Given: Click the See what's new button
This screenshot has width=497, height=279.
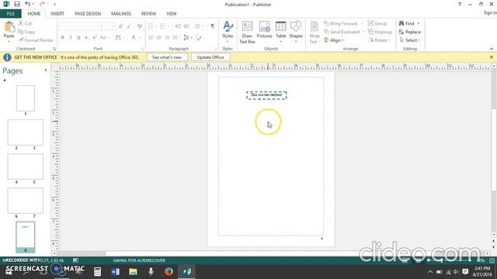Looking at the screenshot, I should click(x=167, y=57).
